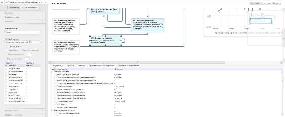Toggle Исходный ряд legend series
The image size is (285, 117).
[222, 33]
